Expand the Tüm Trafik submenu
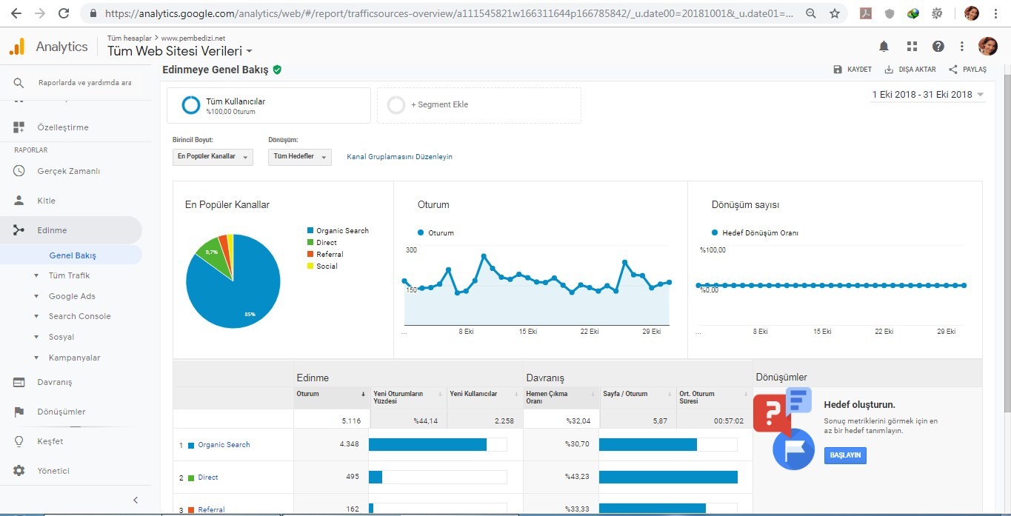This screenshot has width=1011, height=516. [x=69, y=275]
